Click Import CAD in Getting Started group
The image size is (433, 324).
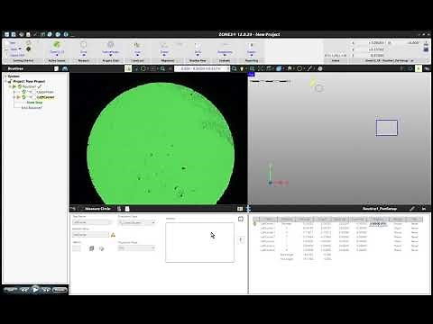coord(16,55)
